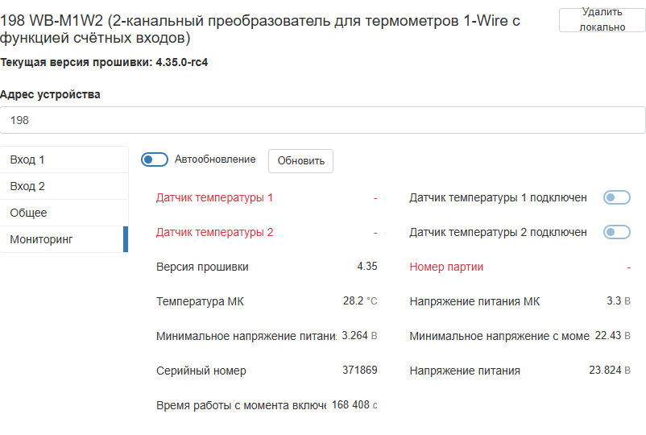The width and height of the screenshot is (646, 435).
Task: Toggle the "Автообновление" switch
Action: tap(154, 159)
